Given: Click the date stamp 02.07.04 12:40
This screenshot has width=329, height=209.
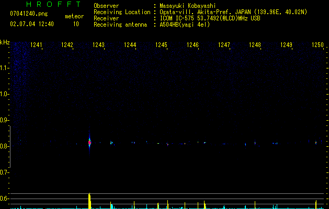Looking at the screenshot, I should 32,24.
